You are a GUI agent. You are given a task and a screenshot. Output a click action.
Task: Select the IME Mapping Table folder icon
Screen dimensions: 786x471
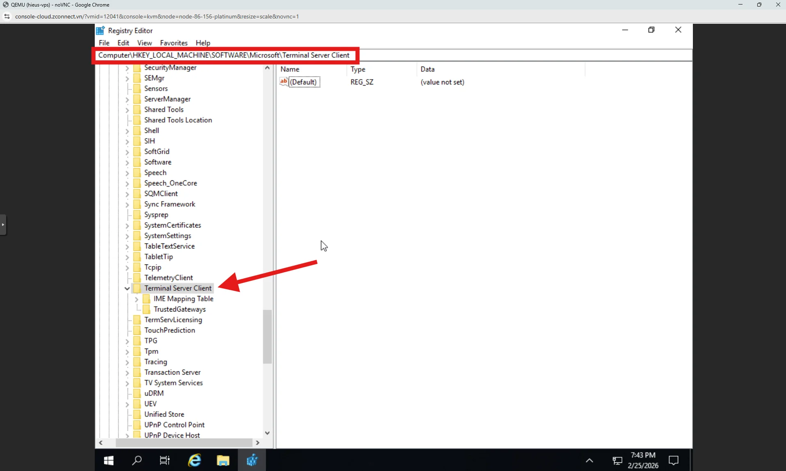pos(146,299)
